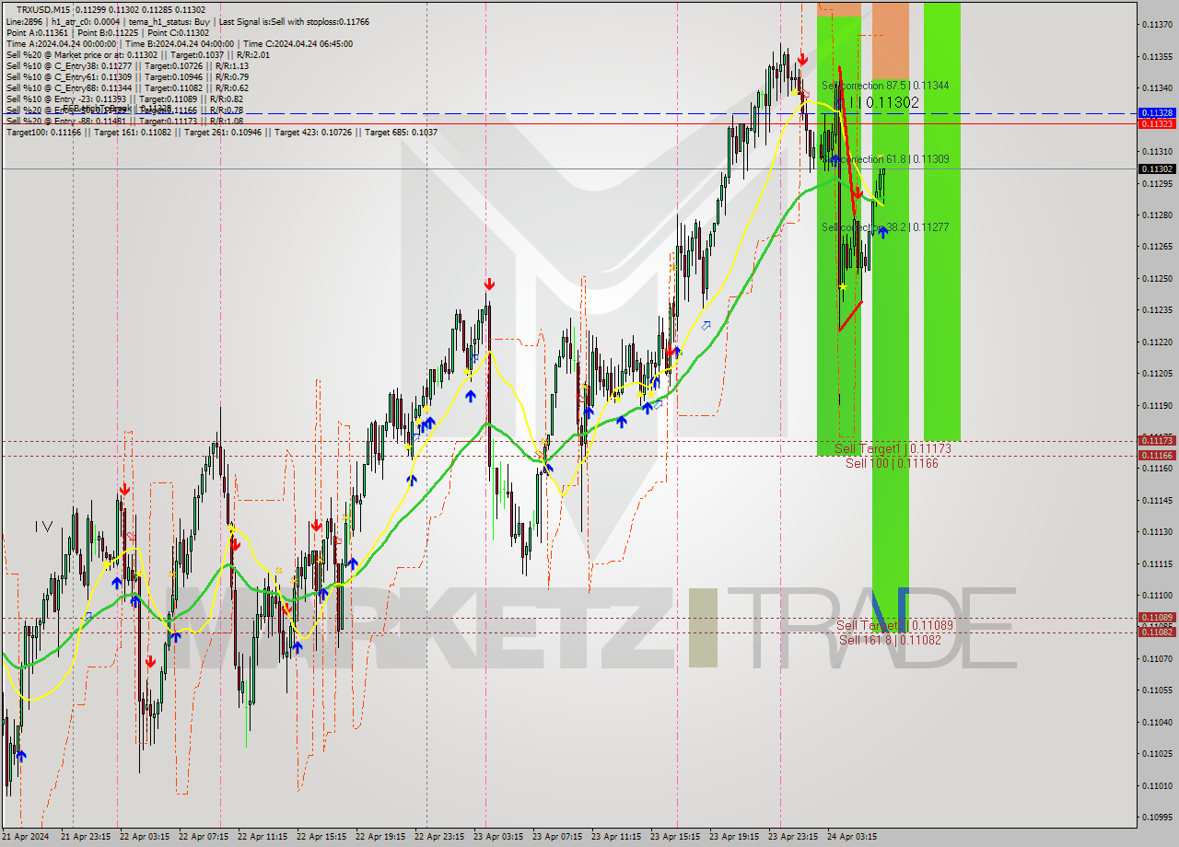Click the outlined blue arrow near 23 Apr 17:00 candles
Screen dimensions: 1179x847
click(x=706, y=325)
